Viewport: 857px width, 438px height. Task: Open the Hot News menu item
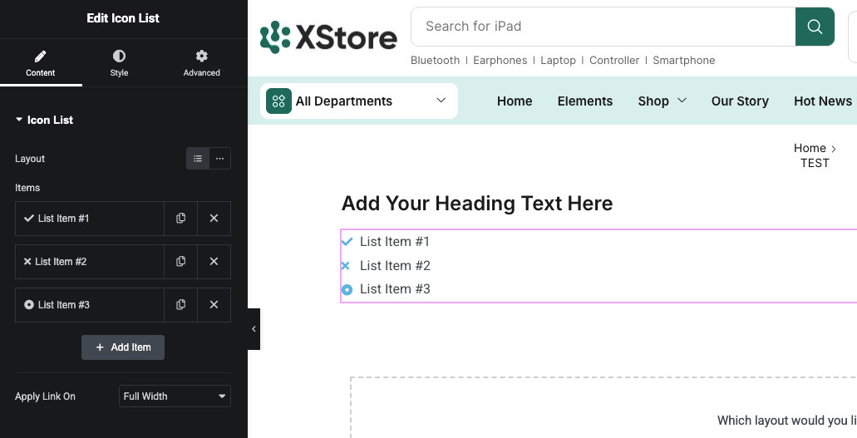coord(823,101)
